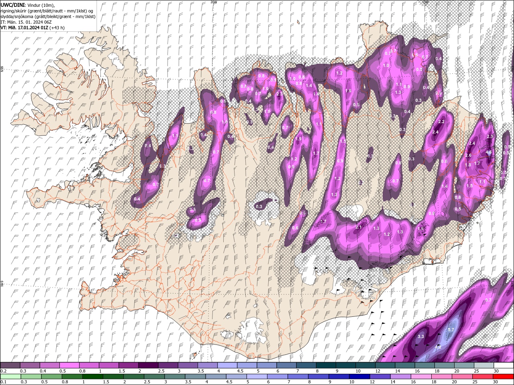Select the deep navy 10–12 swatch in the green legend

359,376
